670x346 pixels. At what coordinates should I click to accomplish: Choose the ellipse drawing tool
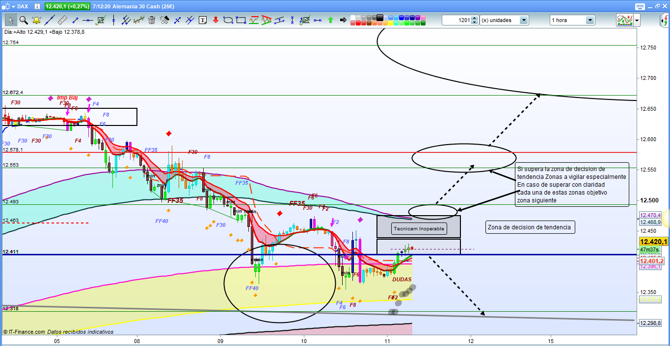tap(228, 20)
